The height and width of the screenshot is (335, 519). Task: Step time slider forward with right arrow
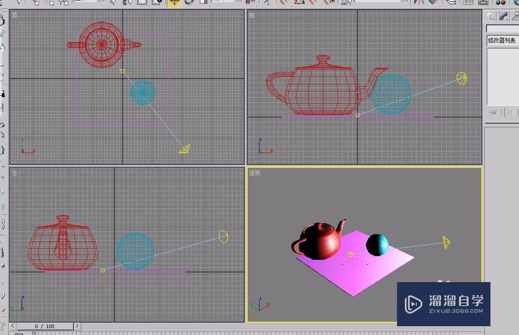pos(77,326)
